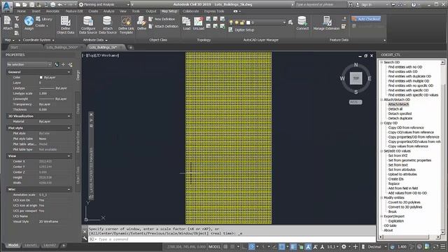Click the topology UnLoad icon
The height and width of the screenshot is (252, 448).
coord(198,23)
